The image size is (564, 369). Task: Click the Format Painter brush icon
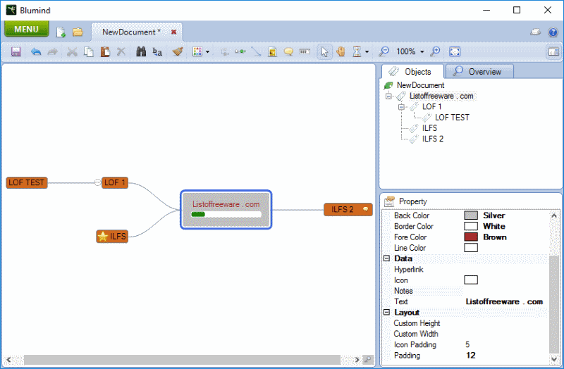[x=178, y=51]
